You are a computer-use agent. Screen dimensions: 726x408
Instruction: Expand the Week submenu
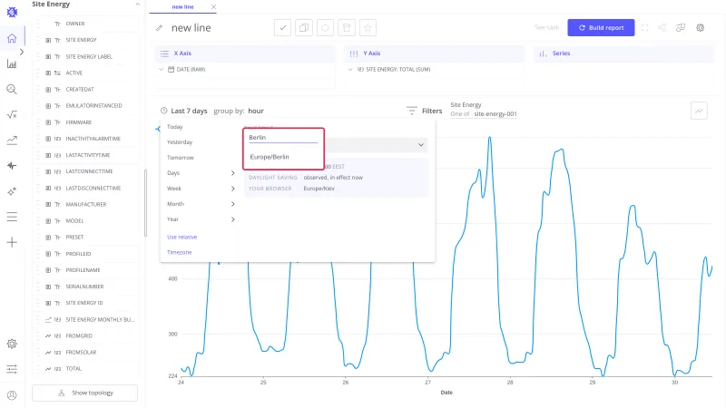(233, 189)
